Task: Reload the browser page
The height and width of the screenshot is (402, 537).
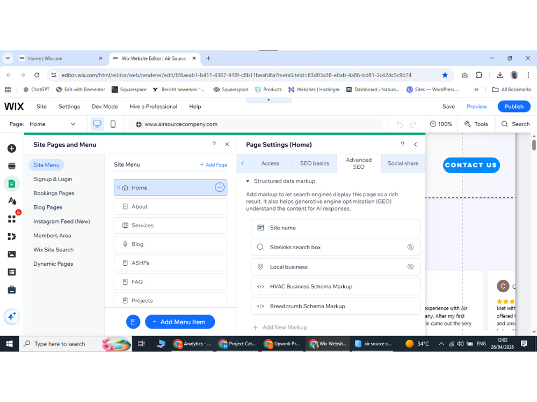Action: coord(37,75)
